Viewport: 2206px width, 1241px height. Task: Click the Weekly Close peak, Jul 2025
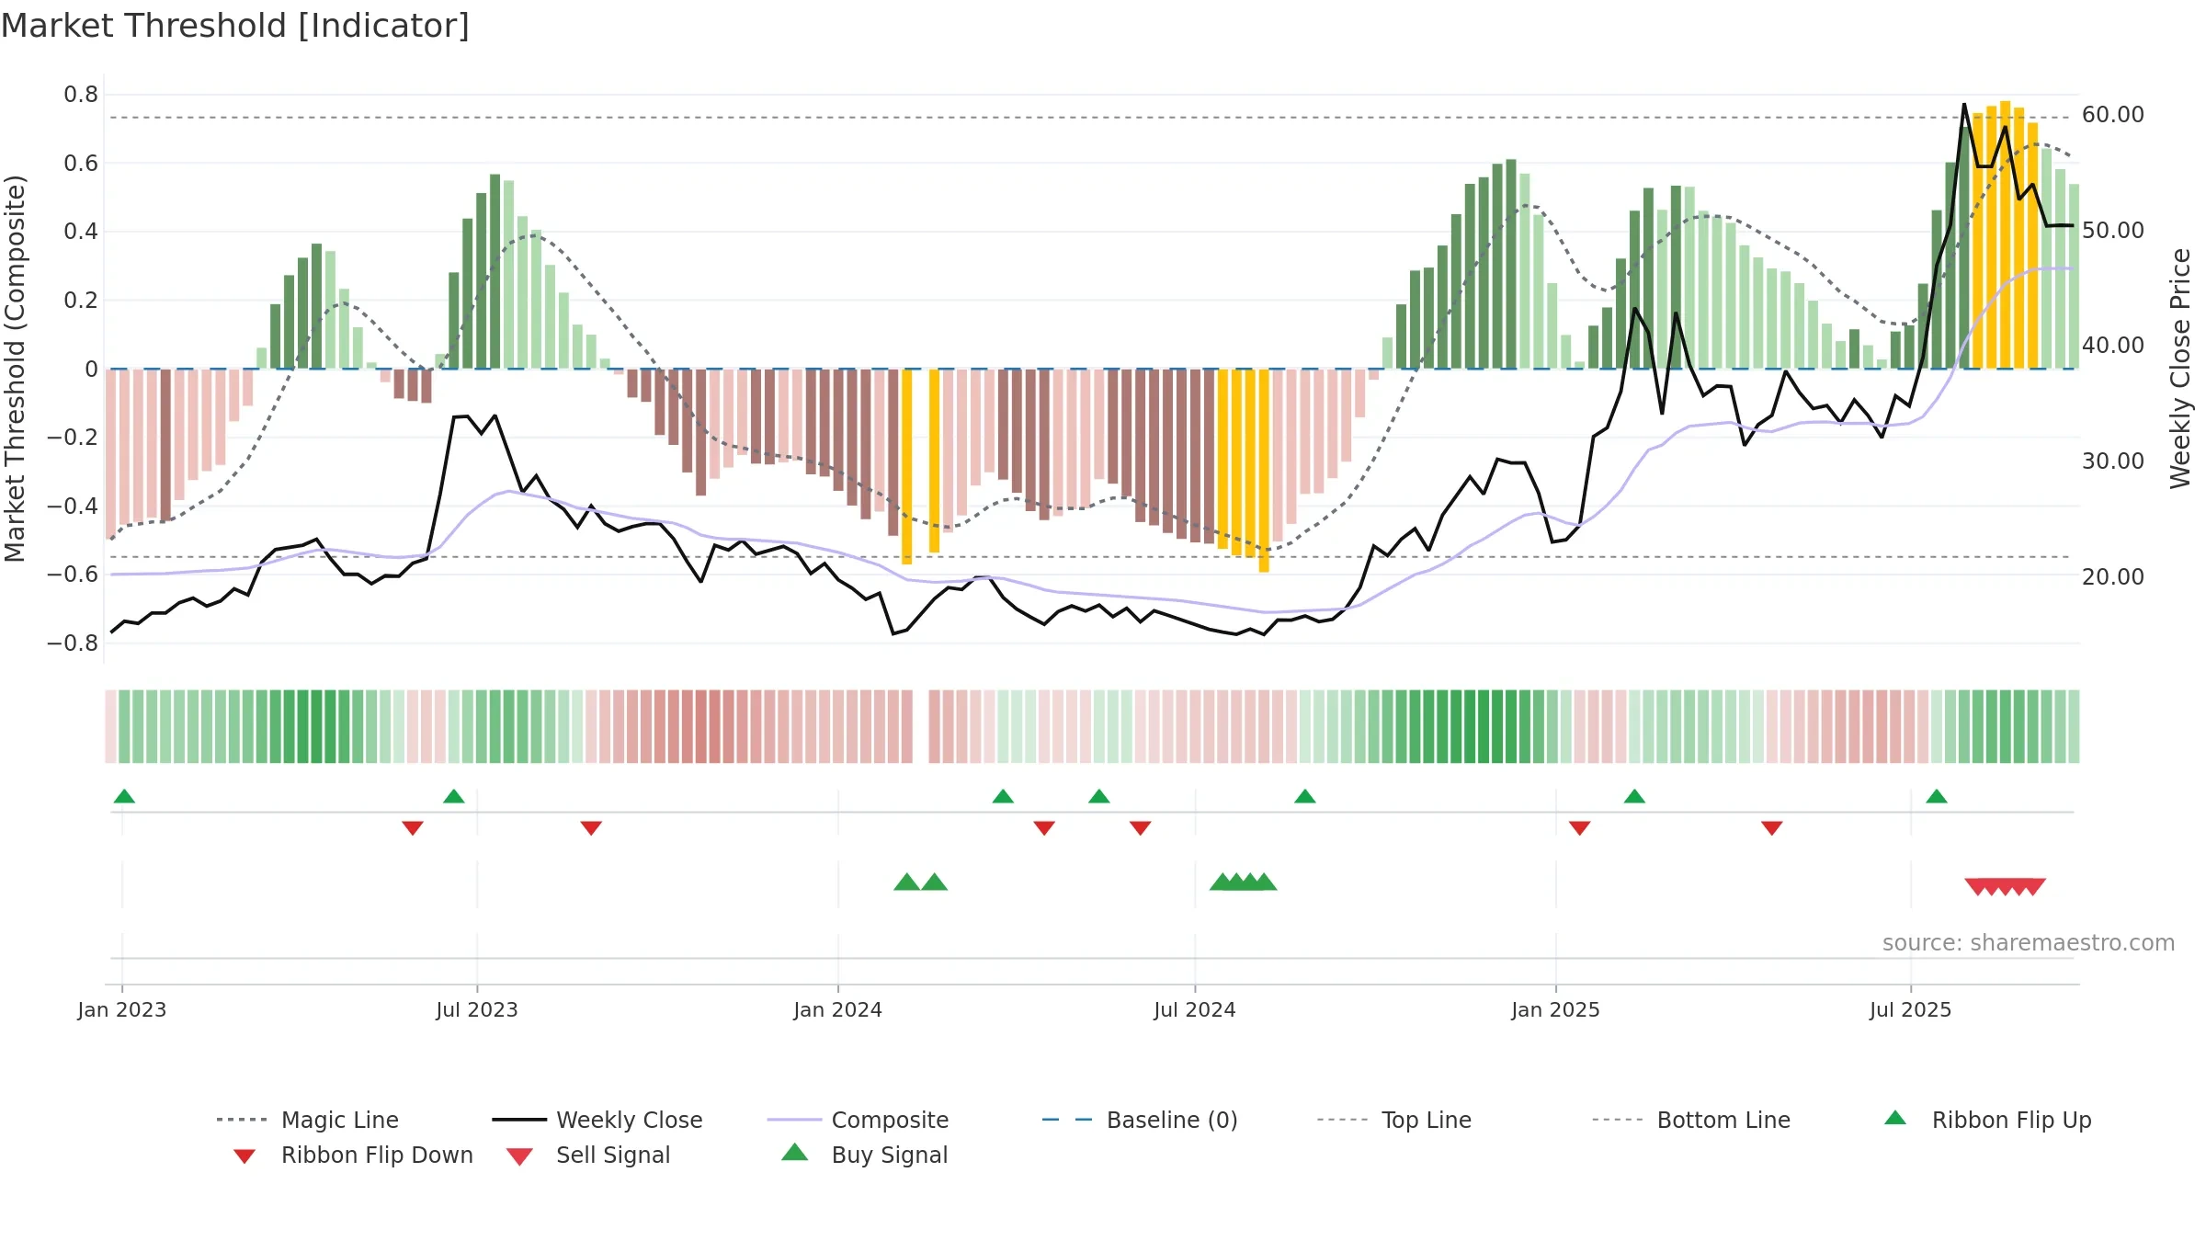click(1964, 105)
